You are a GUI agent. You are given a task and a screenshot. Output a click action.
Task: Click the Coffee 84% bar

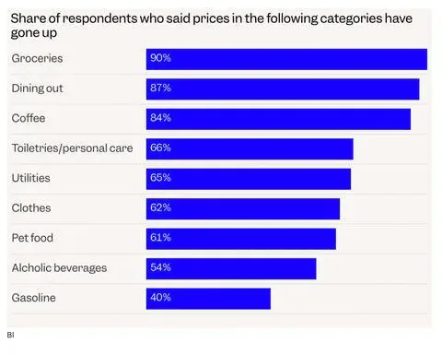tap(278, 119)
